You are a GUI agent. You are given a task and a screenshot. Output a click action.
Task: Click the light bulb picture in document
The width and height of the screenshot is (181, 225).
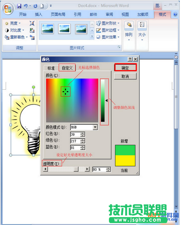click(x=25, y=125)
